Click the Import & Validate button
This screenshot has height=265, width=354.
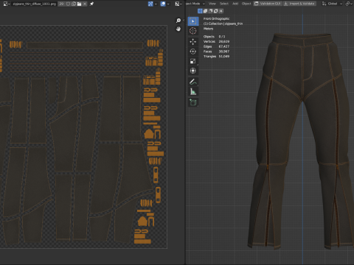tap(299, 4)
